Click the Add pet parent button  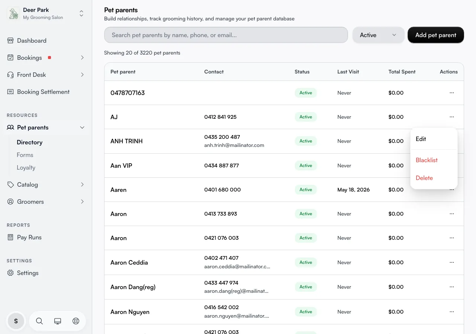436,35
